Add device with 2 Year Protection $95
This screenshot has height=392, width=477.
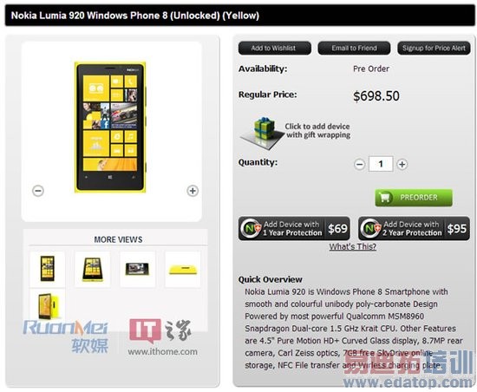[414, 229]
